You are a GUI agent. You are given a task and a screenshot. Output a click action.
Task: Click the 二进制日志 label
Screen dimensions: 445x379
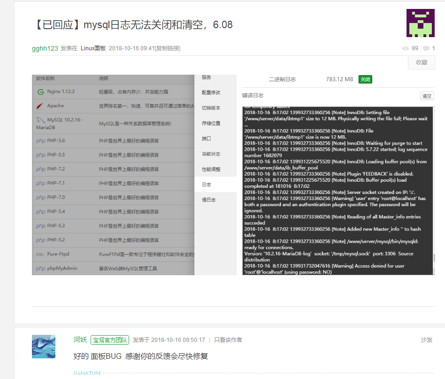pos(282,79)
